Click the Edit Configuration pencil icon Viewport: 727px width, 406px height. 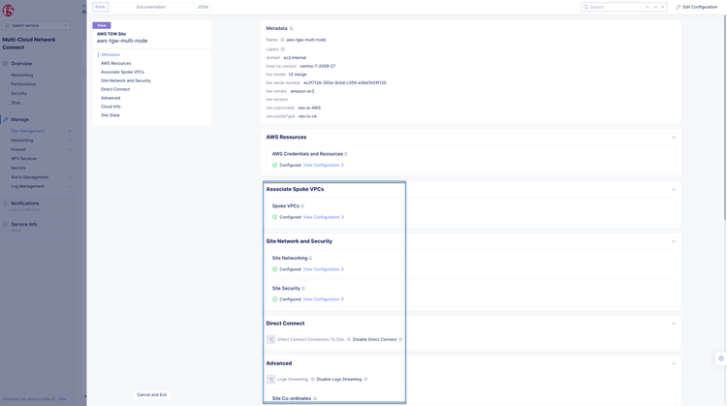coord(679,7)
